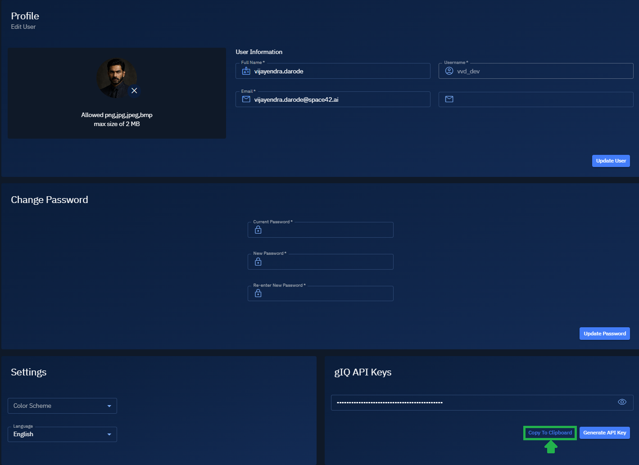Reveal the API key with the eye toggle

click(x=622, y=402)
